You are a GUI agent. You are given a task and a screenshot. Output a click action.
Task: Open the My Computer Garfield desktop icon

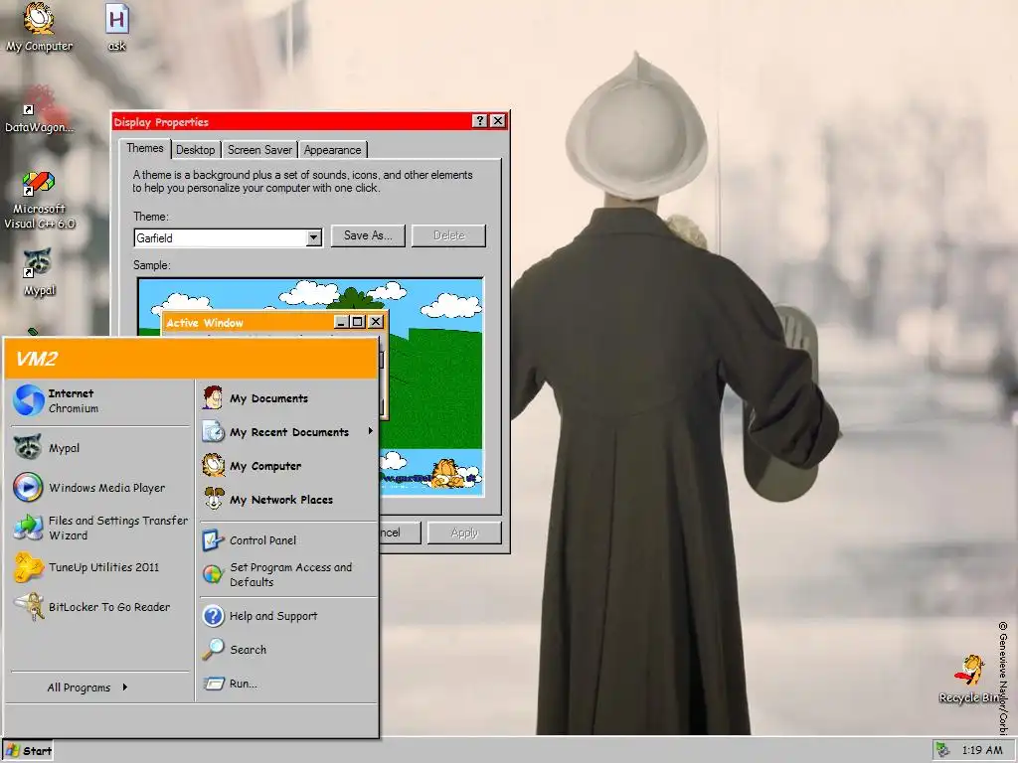39,18
